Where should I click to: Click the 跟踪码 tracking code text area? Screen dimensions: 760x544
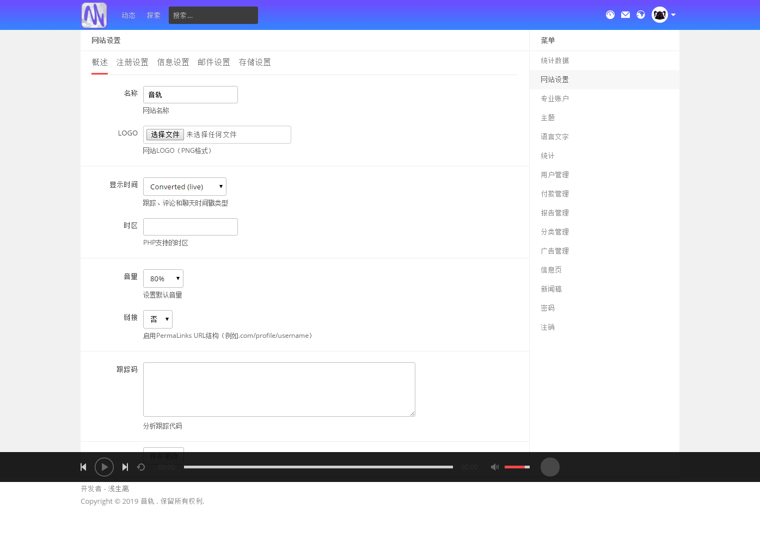pyautogui.click(x=279, y=390)
